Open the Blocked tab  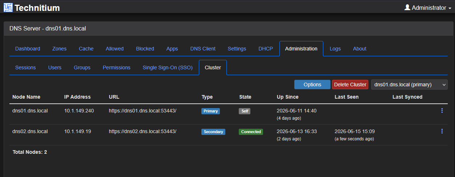coord(145,49)
